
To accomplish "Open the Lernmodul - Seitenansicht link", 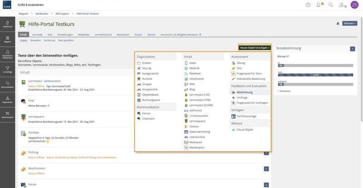I will point(44,81).
